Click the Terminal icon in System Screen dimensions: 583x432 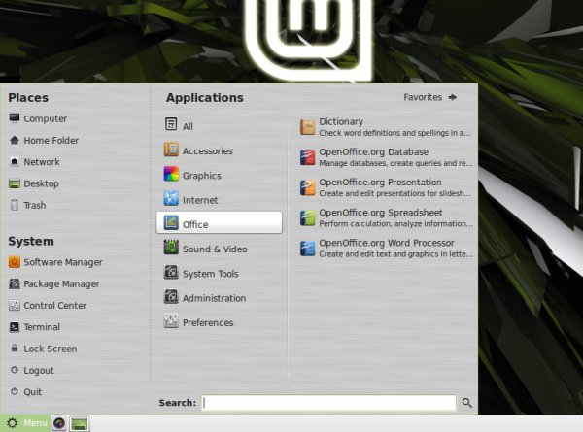coord(15,327)
